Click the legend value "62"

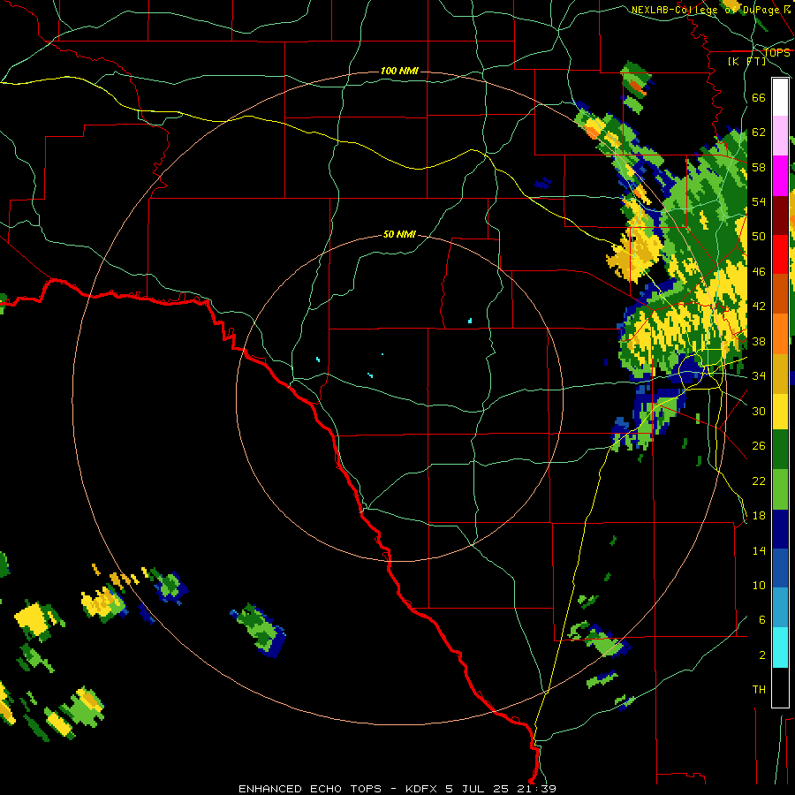(759, 132)
